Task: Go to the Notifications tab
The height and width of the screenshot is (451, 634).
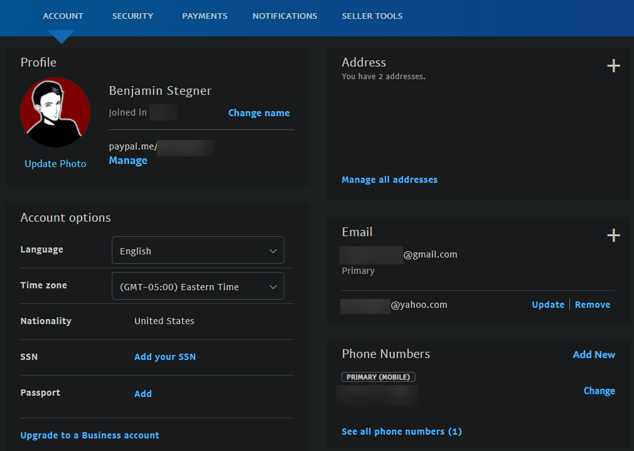Action: click(x=284, y=16)
